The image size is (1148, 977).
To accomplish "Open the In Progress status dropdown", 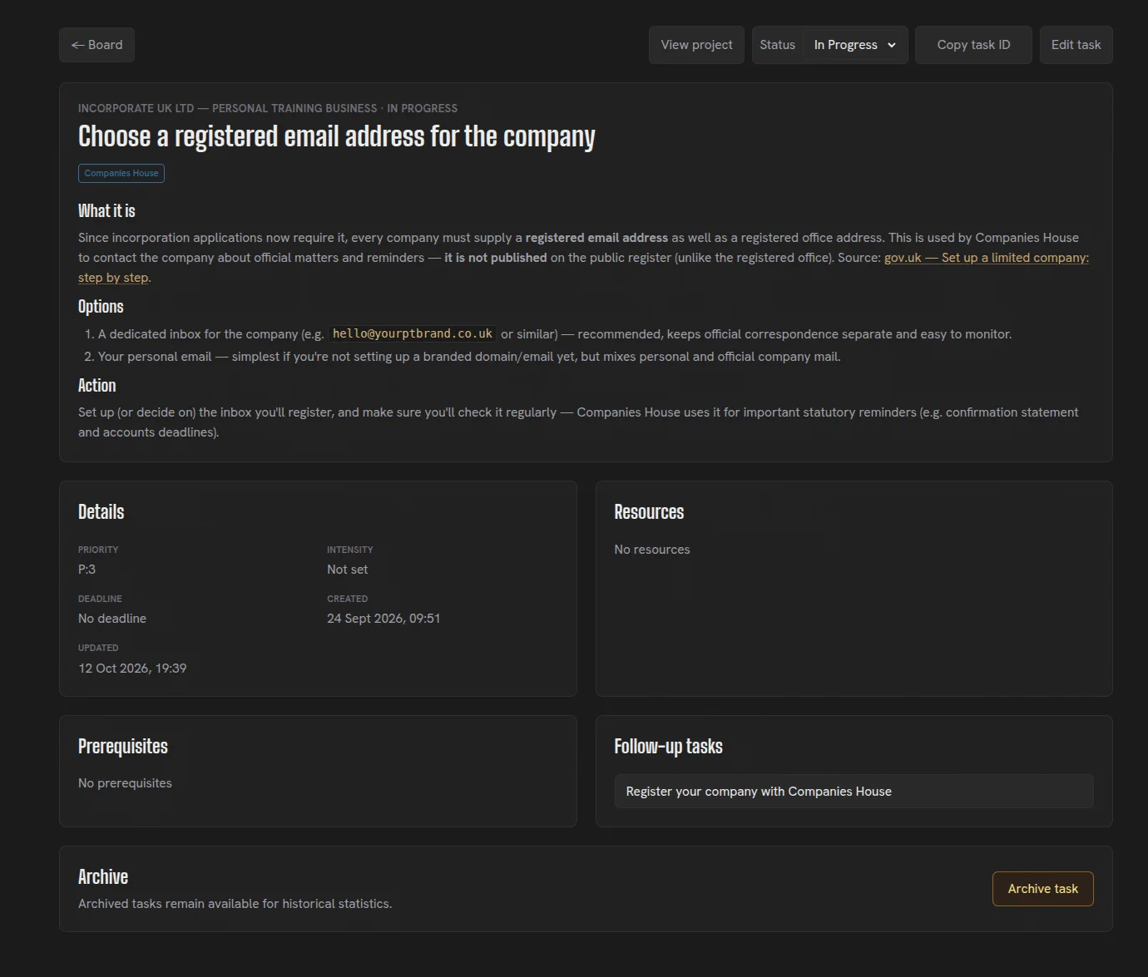I will 854,45.
